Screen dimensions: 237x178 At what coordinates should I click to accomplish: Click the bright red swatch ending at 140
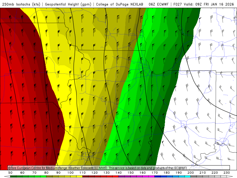pos(116,177)
